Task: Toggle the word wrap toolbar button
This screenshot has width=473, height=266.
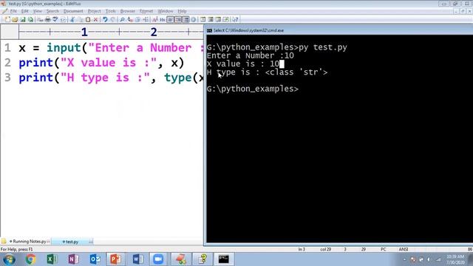Action: point(171,20)
